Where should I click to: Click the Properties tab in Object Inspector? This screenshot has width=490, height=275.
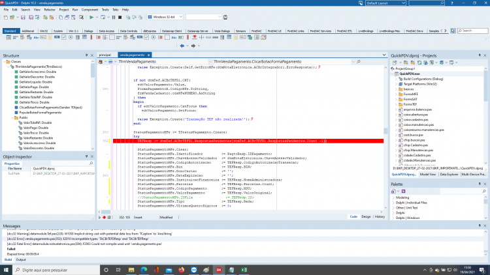pos(12,164)
